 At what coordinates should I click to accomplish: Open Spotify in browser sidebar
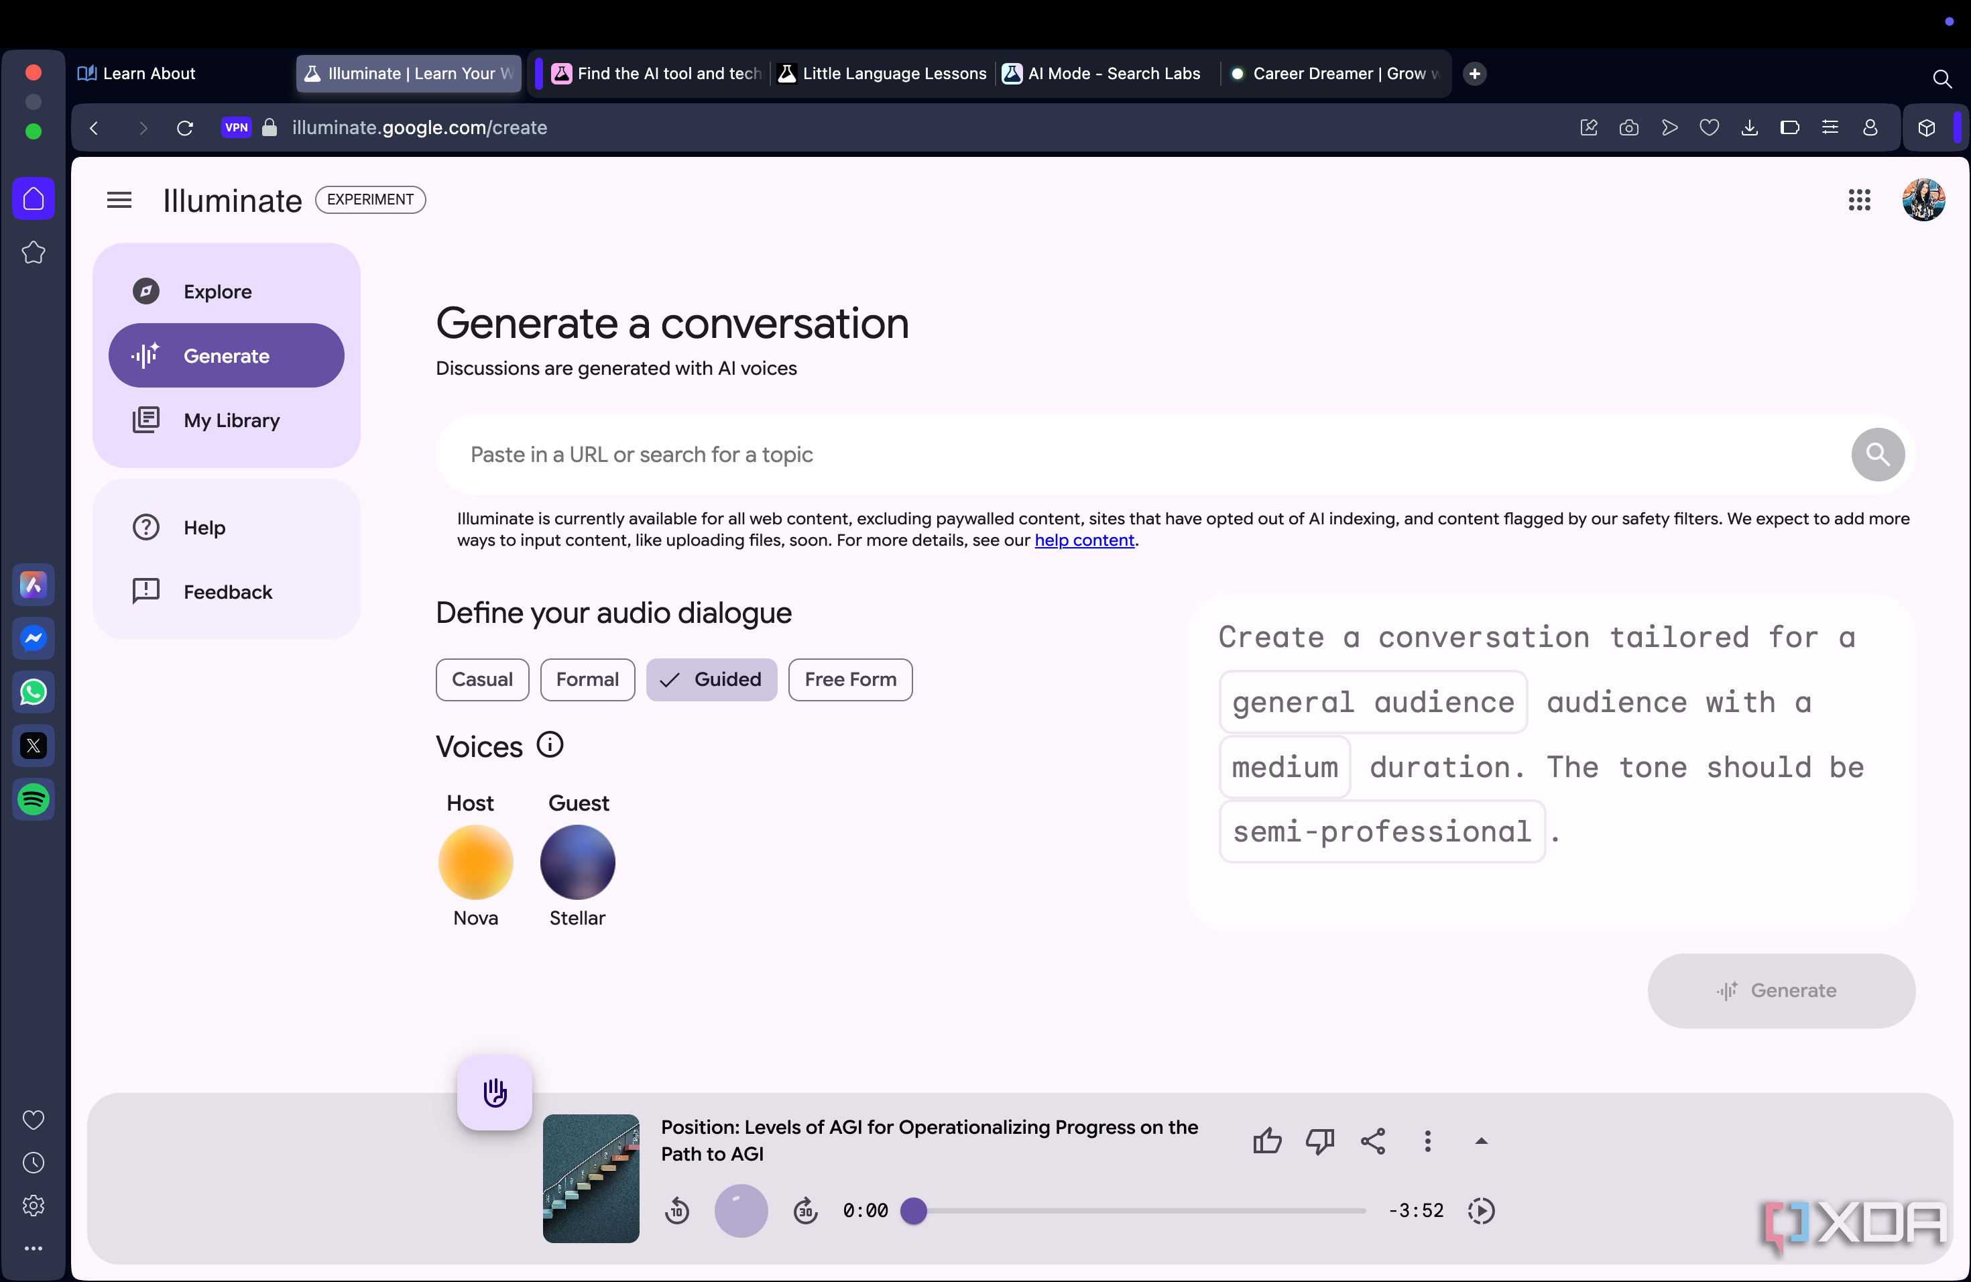tap(34, 800)
